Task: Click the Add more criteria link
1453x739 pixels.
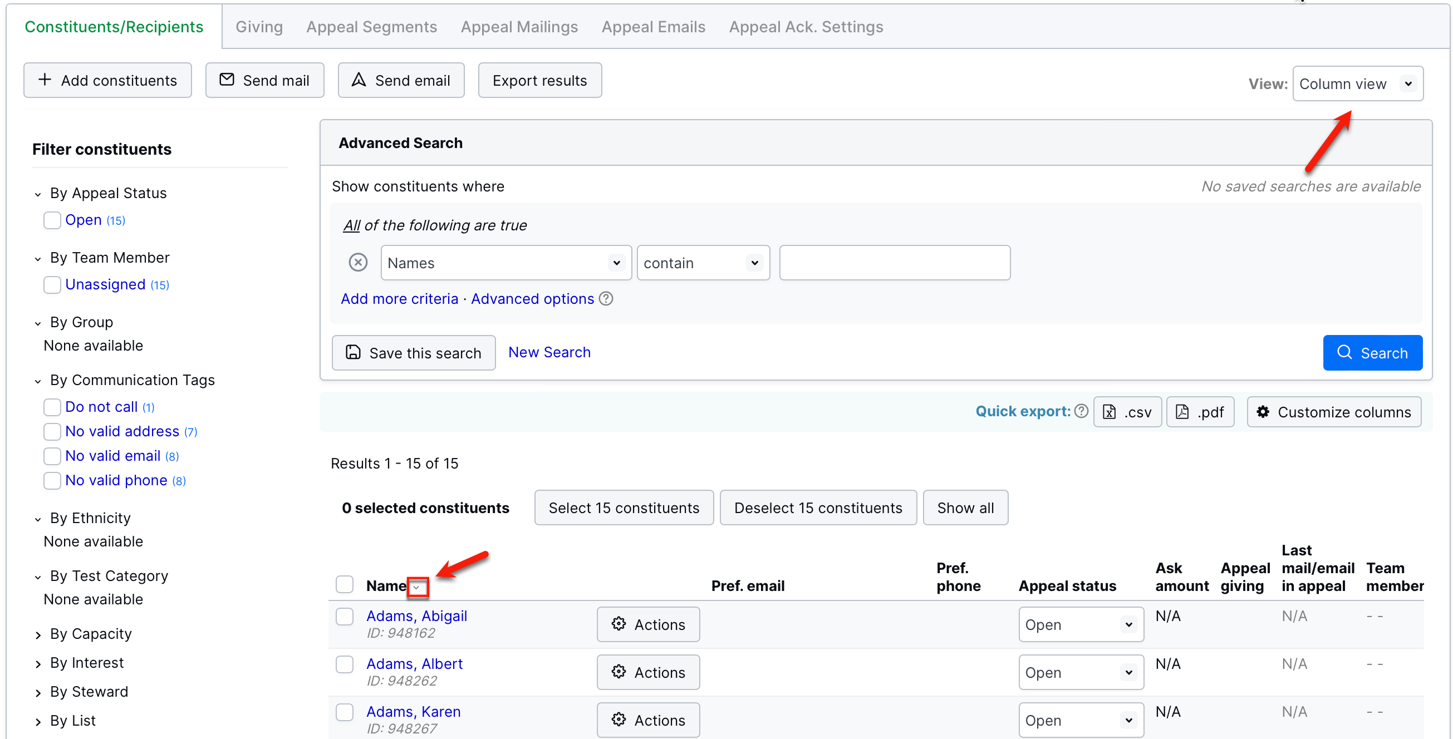Action: pos(399,299)
